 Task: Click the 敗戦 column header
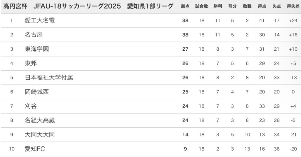[x=247, y=6]
